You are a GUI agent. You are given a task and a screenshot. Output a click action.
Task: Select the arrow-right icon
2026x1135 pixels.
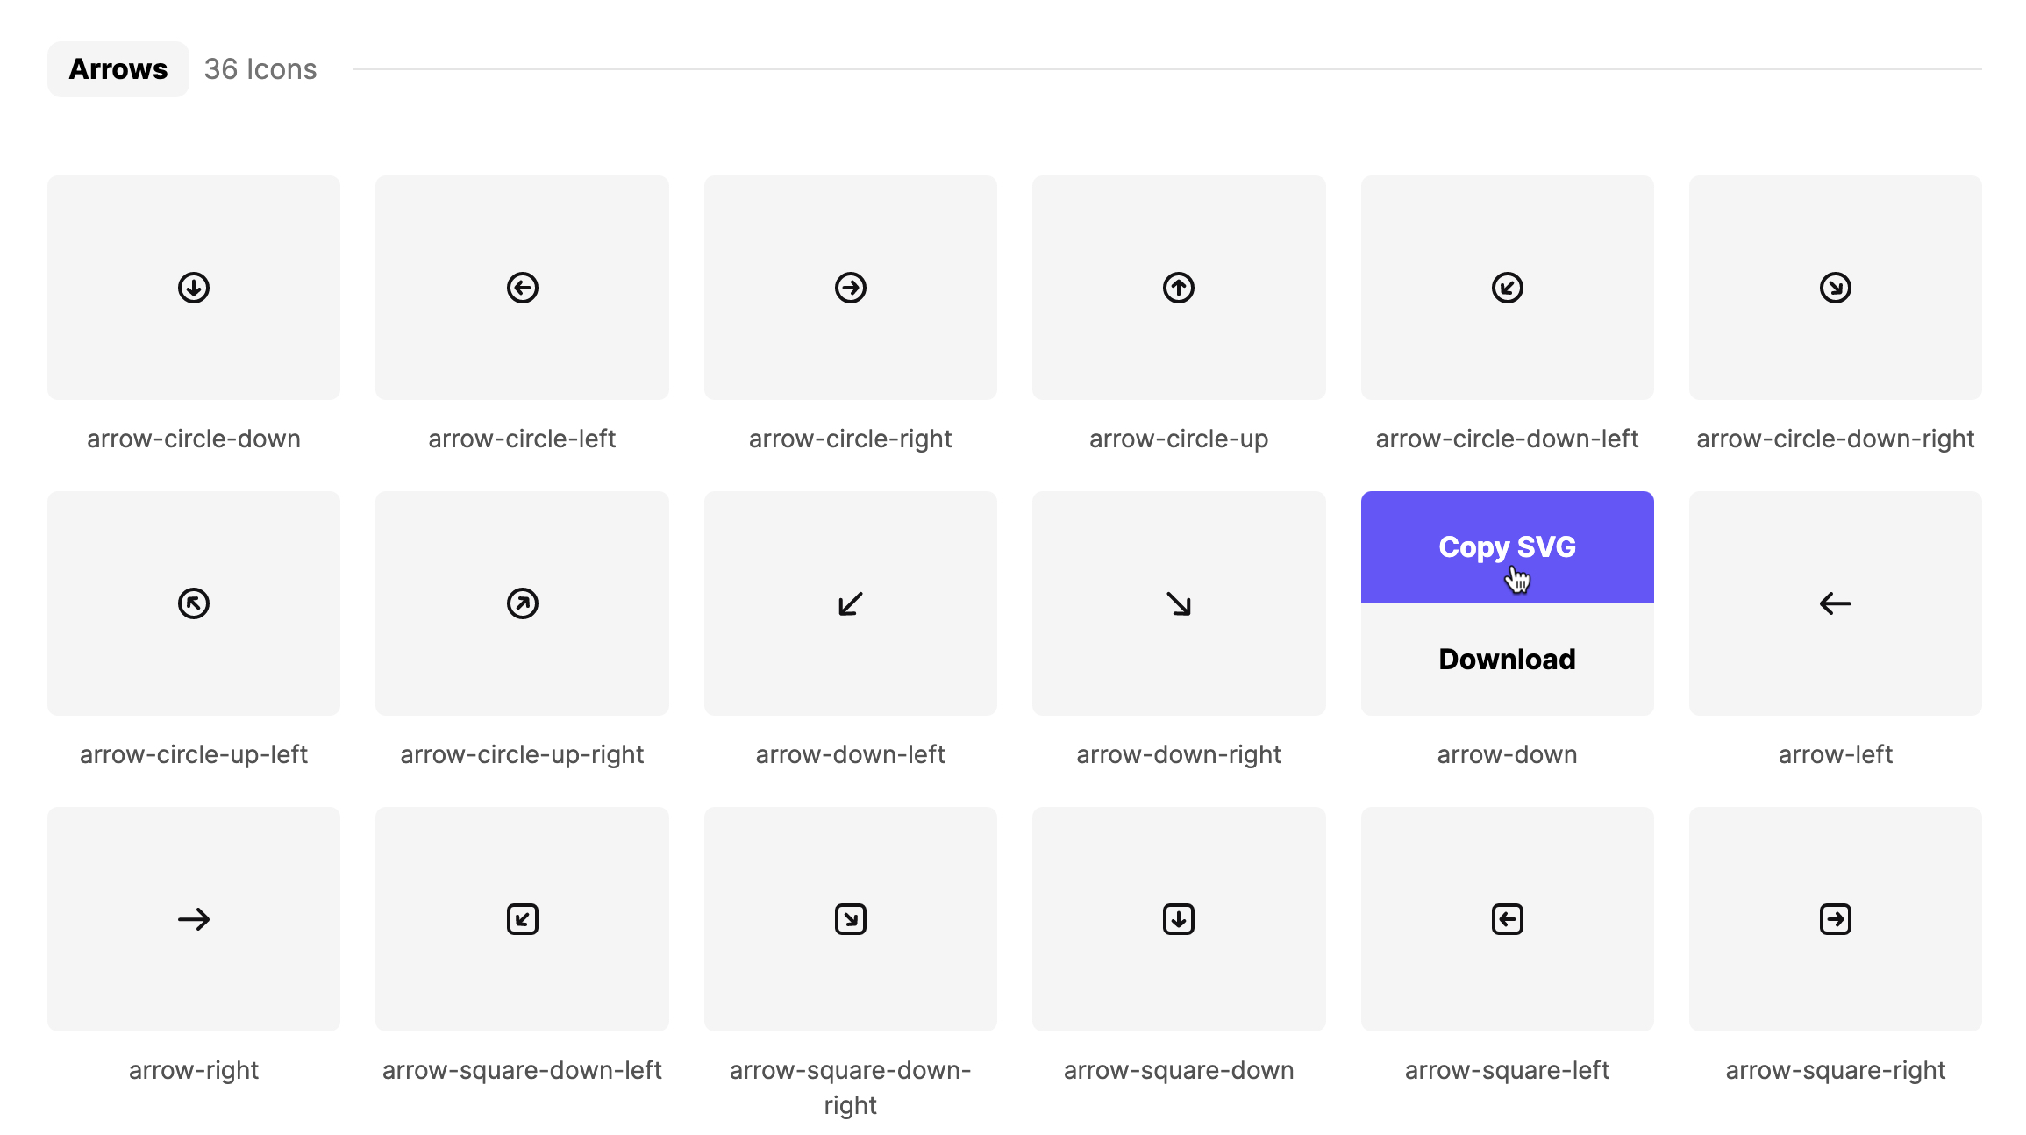pos(194,919)
